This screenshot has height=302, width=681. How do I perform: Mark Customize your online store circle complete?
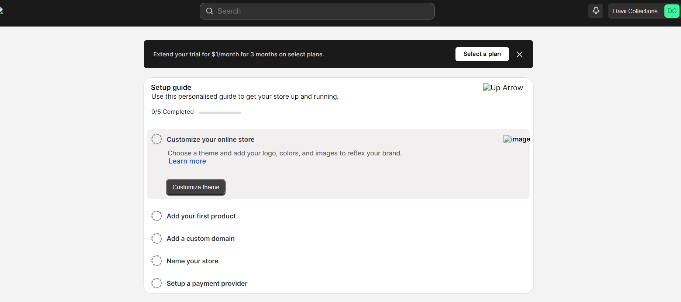click(x=157, y=139)
